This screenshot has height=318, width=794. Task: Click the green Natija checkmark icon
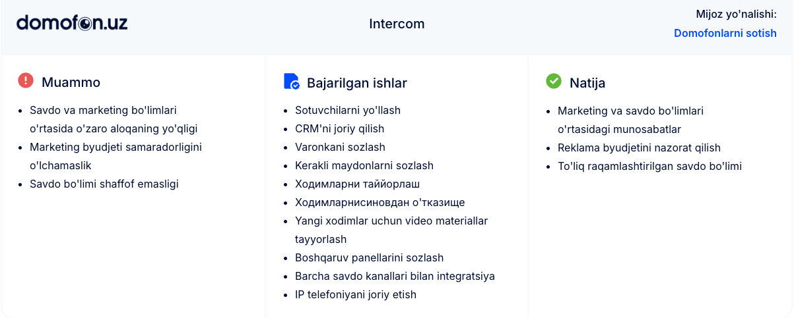click(553, 81)
